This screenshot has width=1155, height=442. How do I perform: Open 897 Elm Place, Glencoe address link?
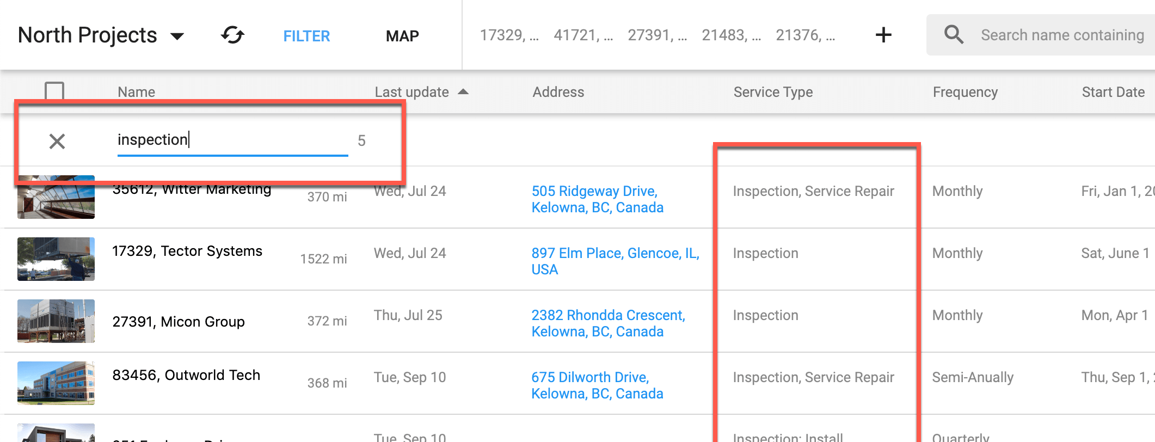(615, 261)
